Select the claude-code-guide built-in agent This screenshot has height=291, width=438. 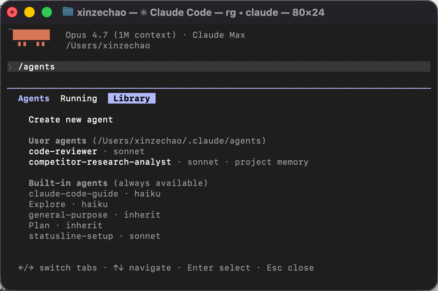[x=74, y=194]
